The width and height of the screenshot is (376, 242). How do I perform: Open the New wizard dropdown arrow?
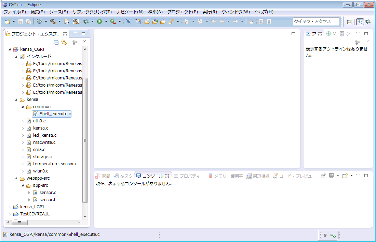[x=14, y=21]
